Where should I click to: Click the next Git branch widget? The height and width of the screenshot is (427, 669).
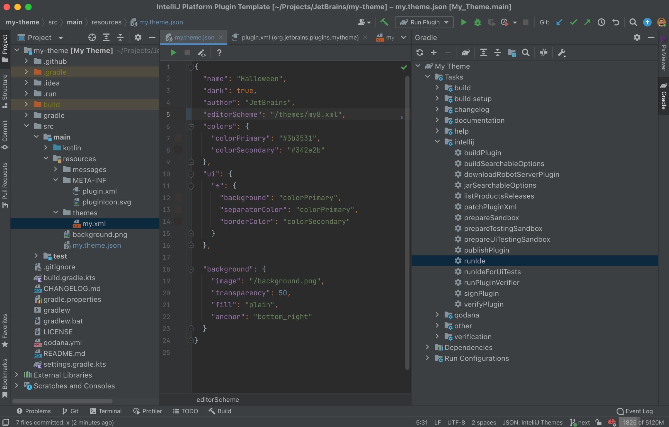pyautogui.click(x=580, y=422)
